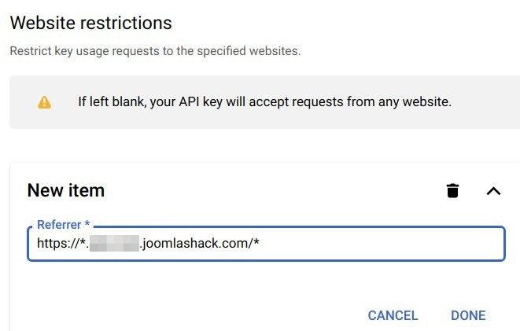Place cursor at https:// prefix

pyautogui.click(x=58, y=243)
